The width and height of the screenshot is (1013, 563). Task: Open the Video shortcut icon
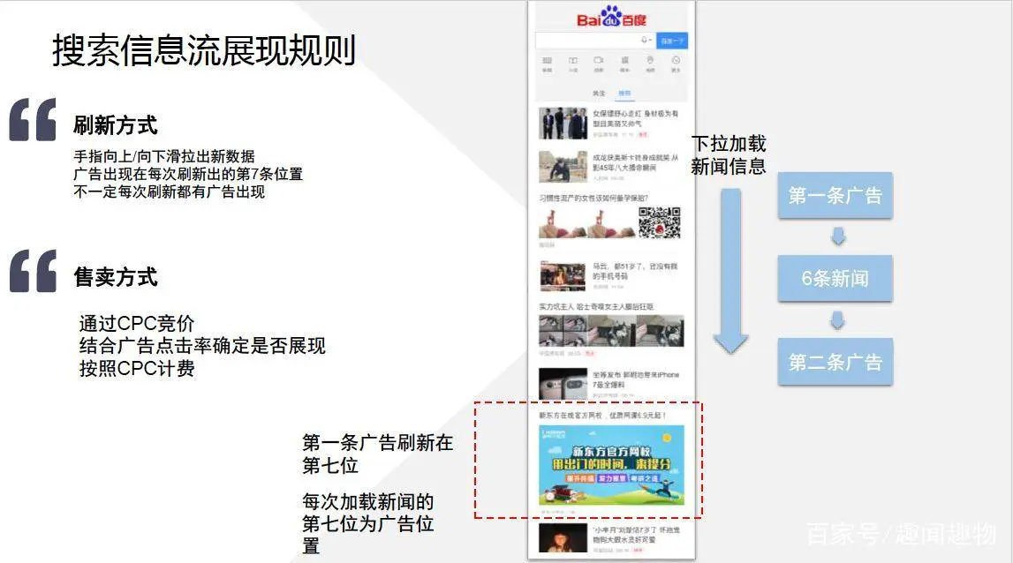pyautogui.click(x=598, y=63)
